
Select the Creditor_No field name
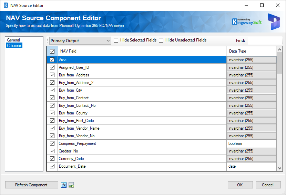(142, 151)
